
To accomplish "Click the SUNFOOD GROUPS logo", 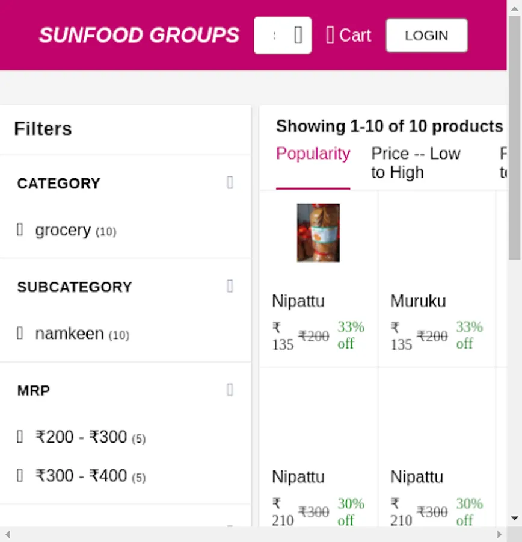I will coord(139,36).
